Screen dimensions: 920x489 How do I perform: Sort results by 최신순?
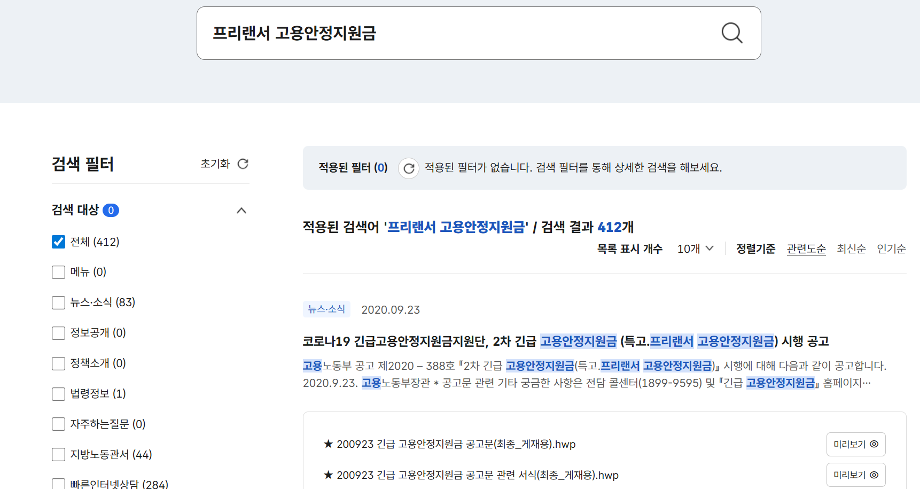pyautogui.click(x=851, y=249)
